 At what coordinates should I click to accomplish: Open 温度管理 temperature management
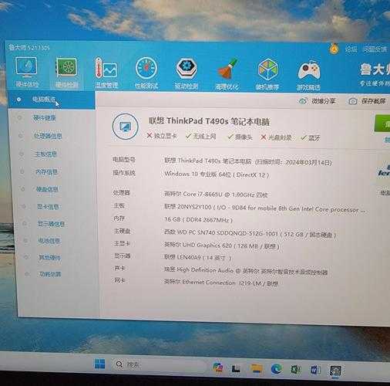(106, 73)
